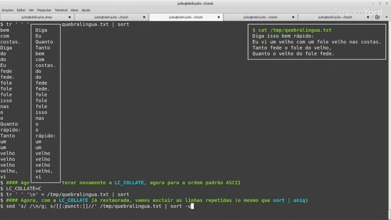Click the line 'Eu vi um velho com um fole velho nas costas.'
The width and height of the screenshot is (391, 220).
316,42
